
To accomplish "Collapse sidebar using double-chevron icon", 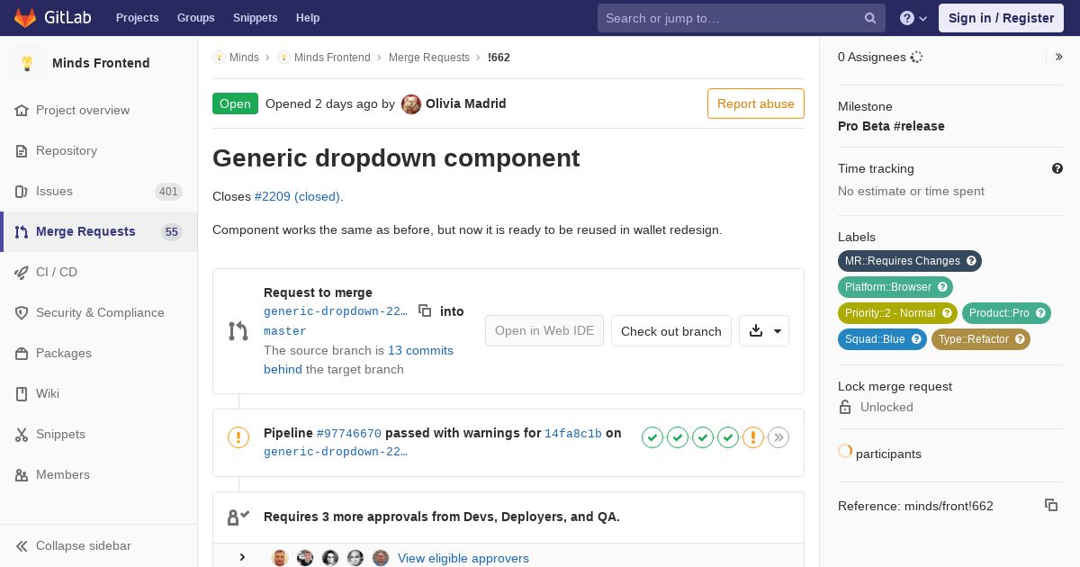I will pyautogui.click(x=22, y=545).
